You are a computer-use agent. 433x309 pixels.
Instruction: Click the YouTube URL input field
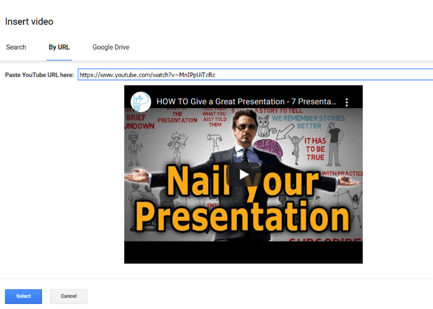pos(255,75)
